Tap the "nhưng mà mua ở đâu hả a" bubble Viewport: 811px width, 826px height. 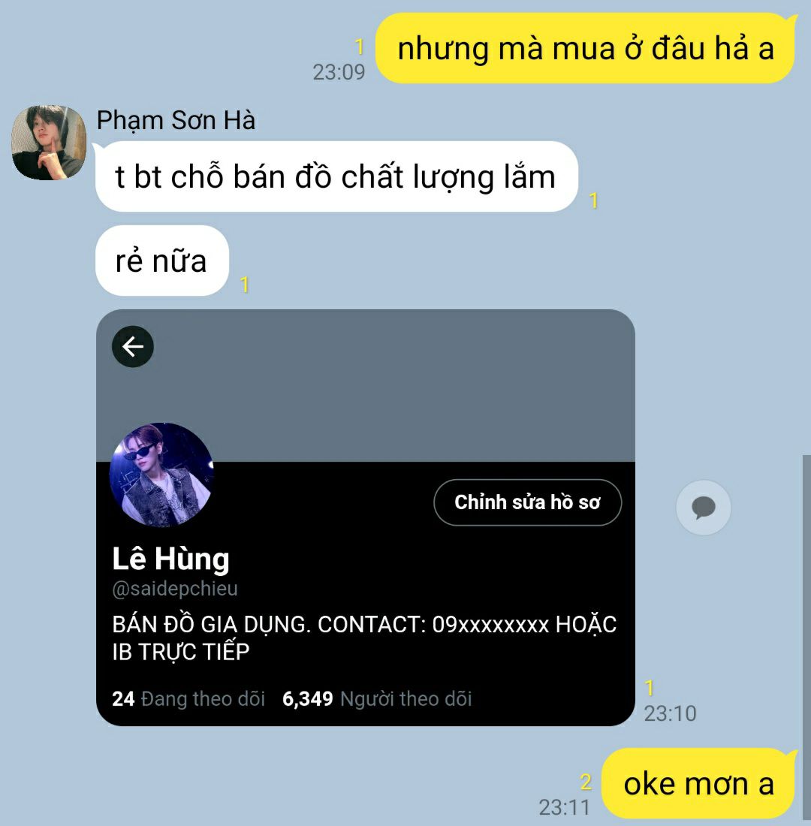point(586,48)
